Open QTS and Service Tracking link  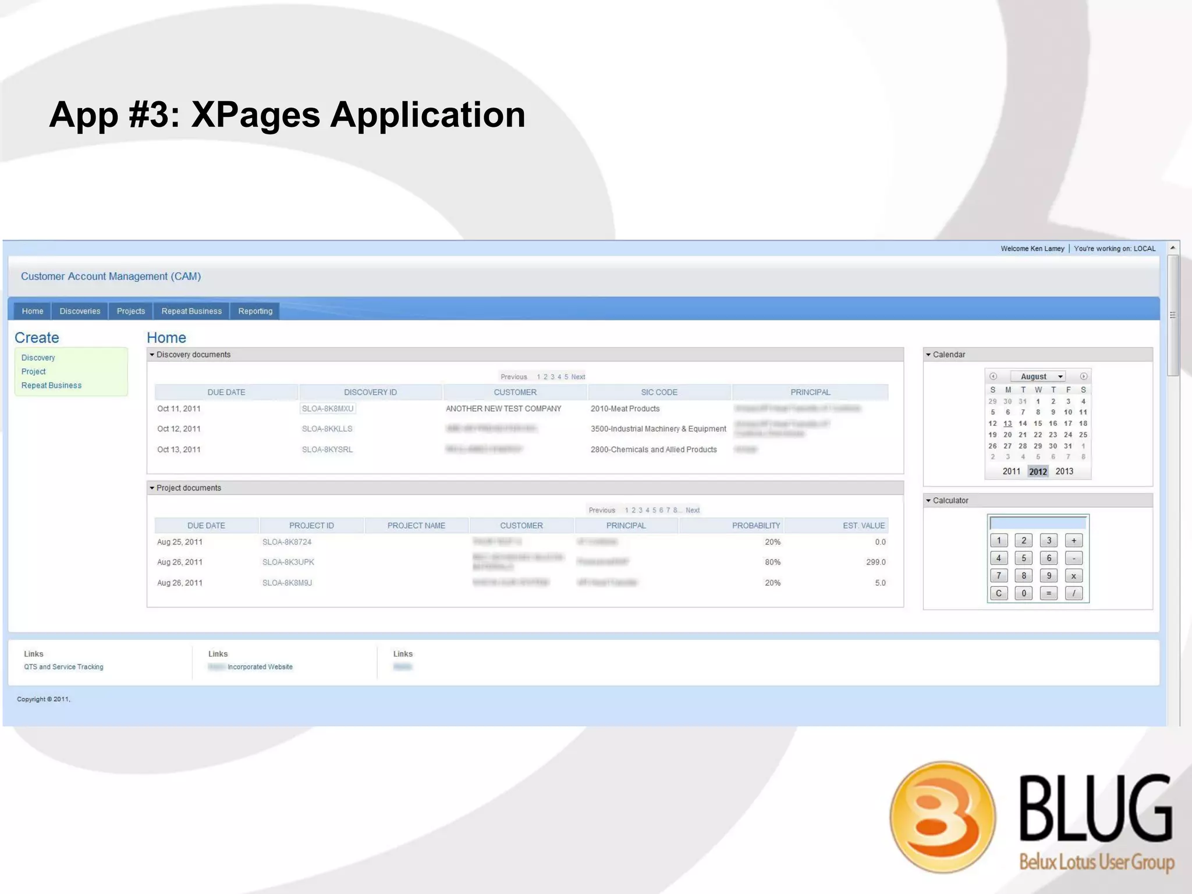(x=63, y=667)
